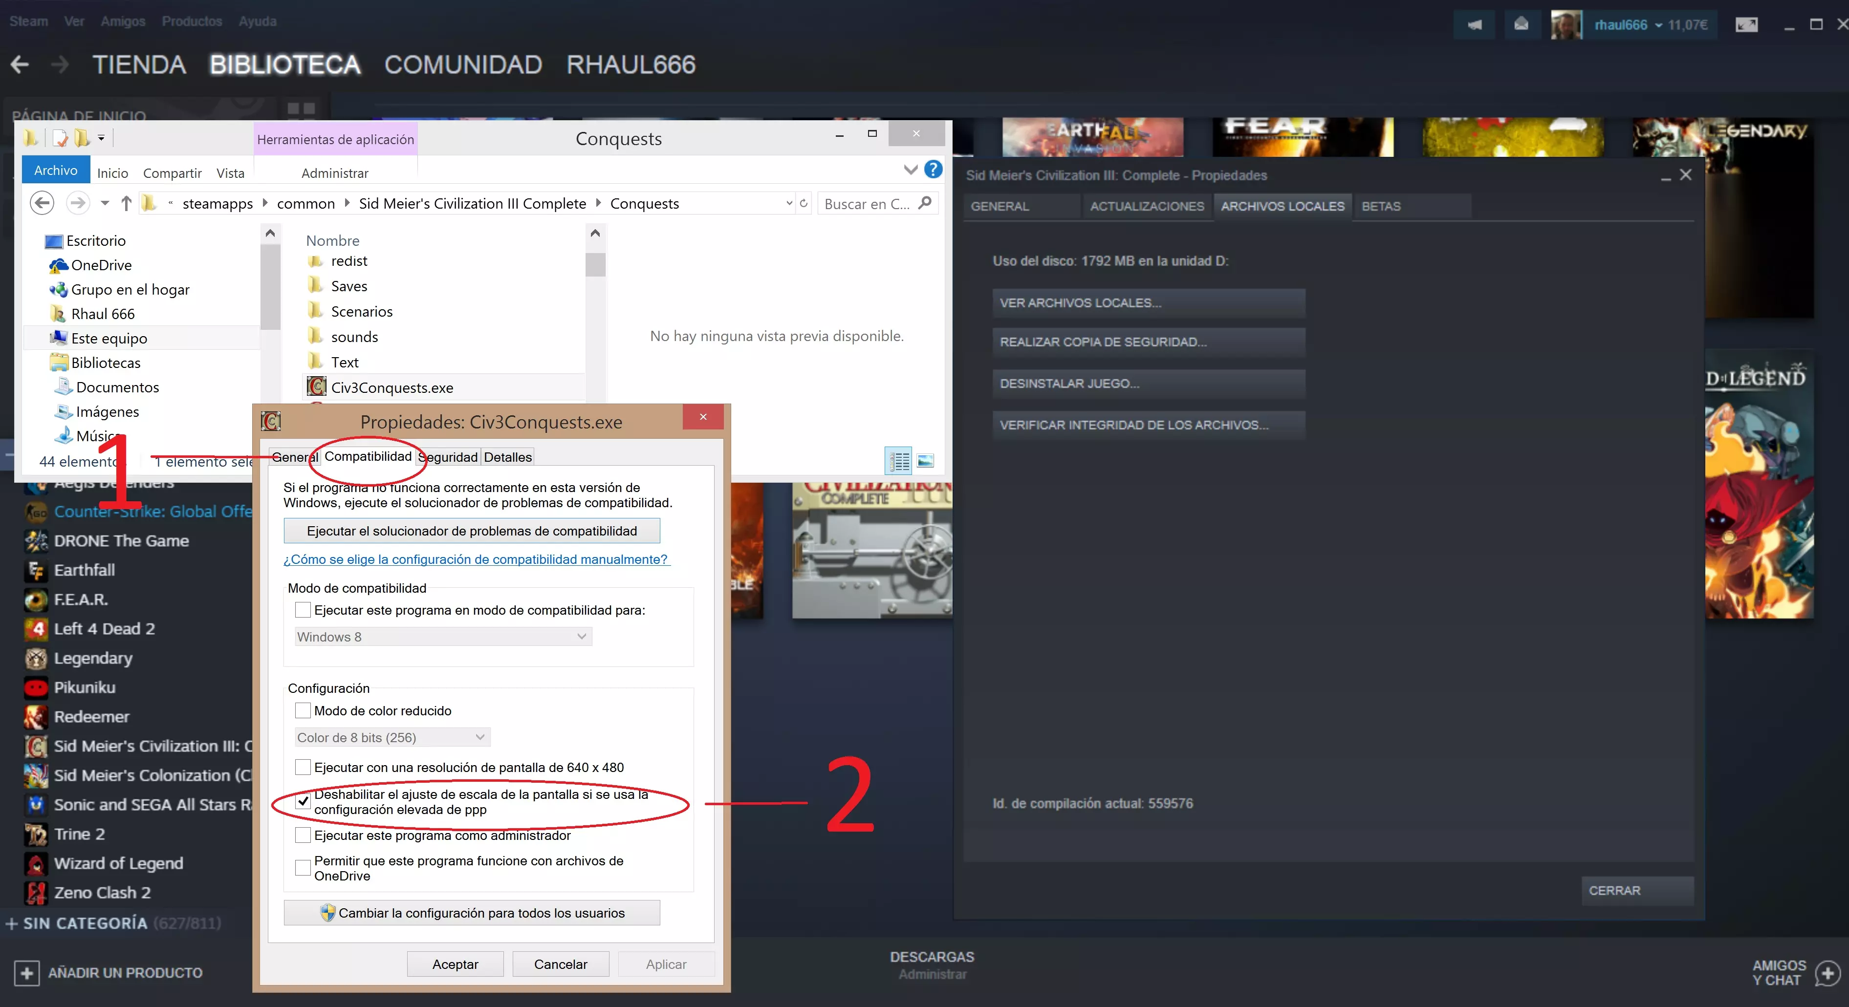Click Steam back navigation arrow
Screen dimensions: 1849x1007
pyautogui.click(x=20, y=65)
